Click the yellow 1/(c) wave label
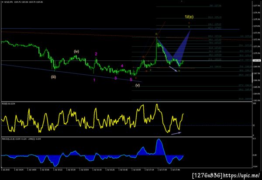 coord(189,17)
